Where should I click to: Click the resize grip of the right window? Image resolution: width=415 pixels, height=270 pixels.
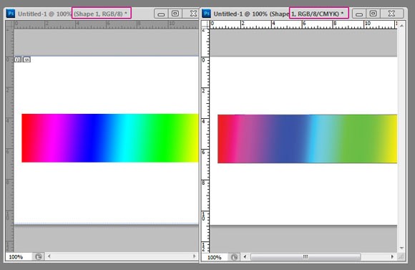[x=401, y=257]
